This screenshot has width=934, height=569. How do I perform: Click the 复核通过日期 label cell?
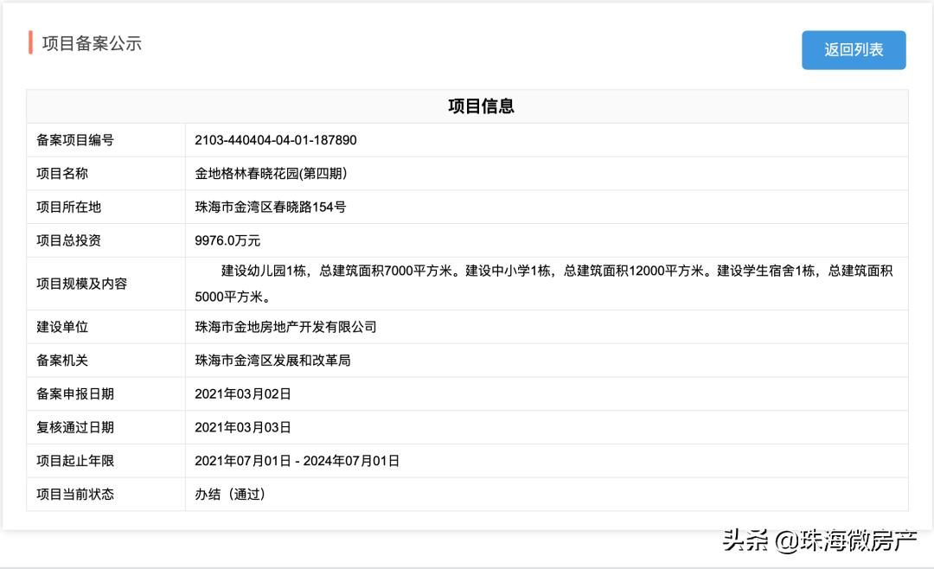[106, 427]
